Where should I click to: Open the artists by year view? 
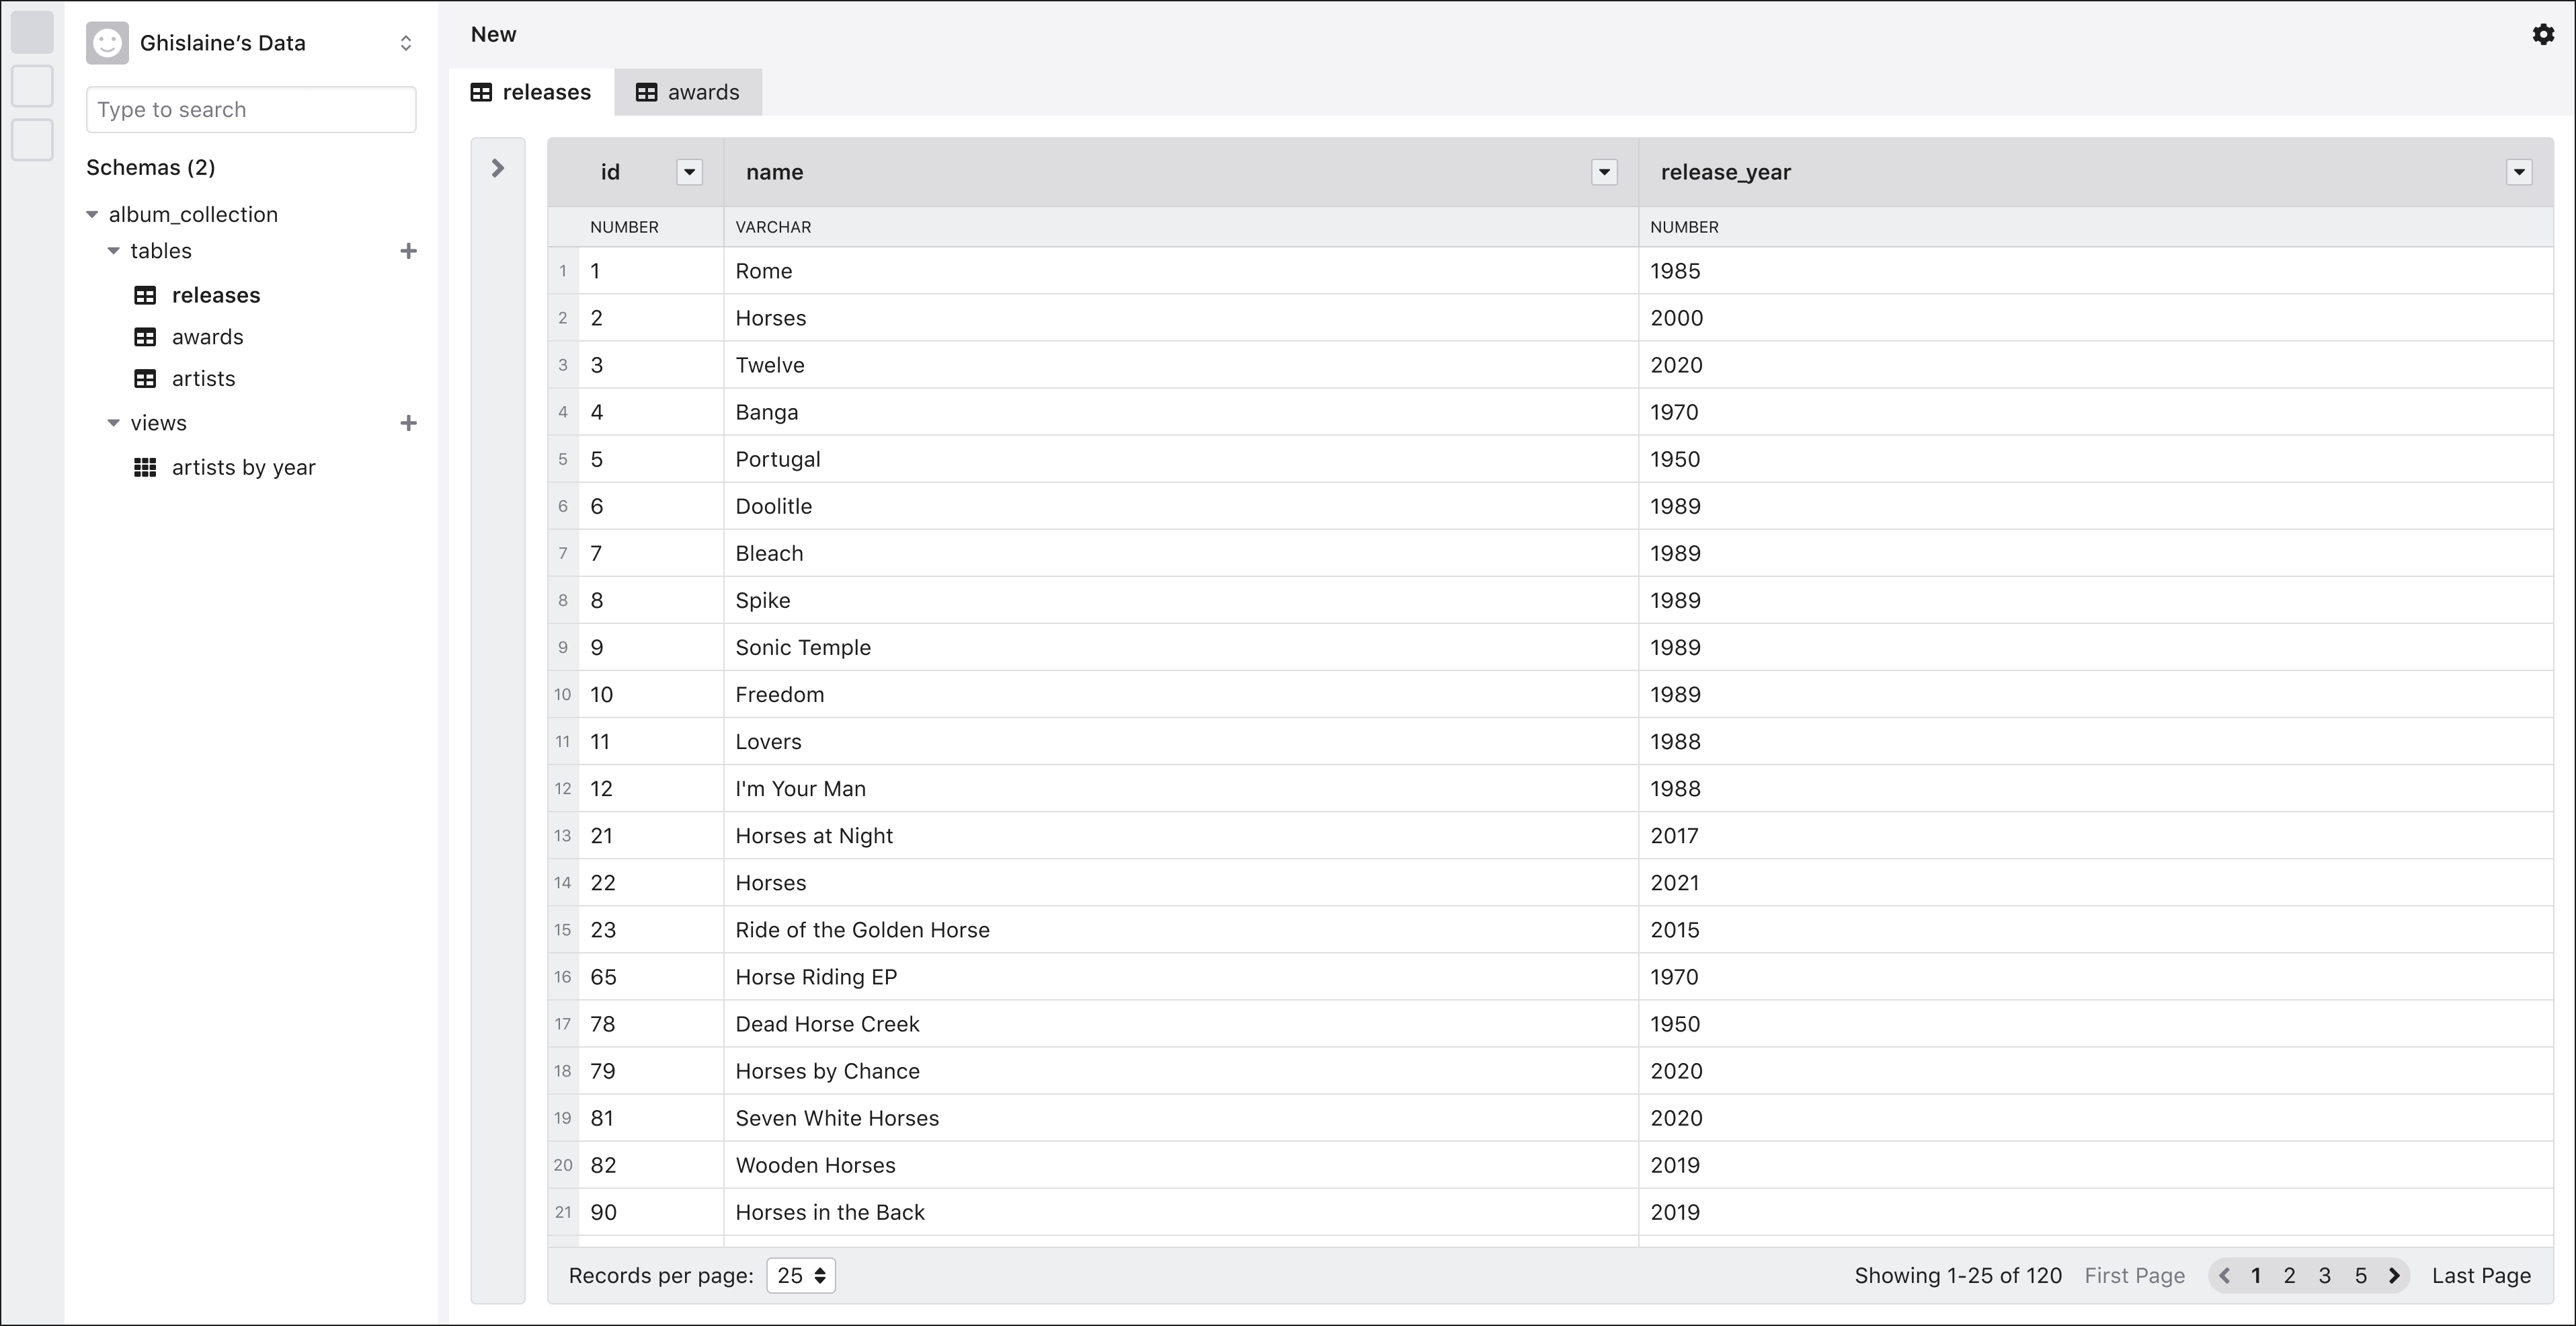click(x=243, y=467)
